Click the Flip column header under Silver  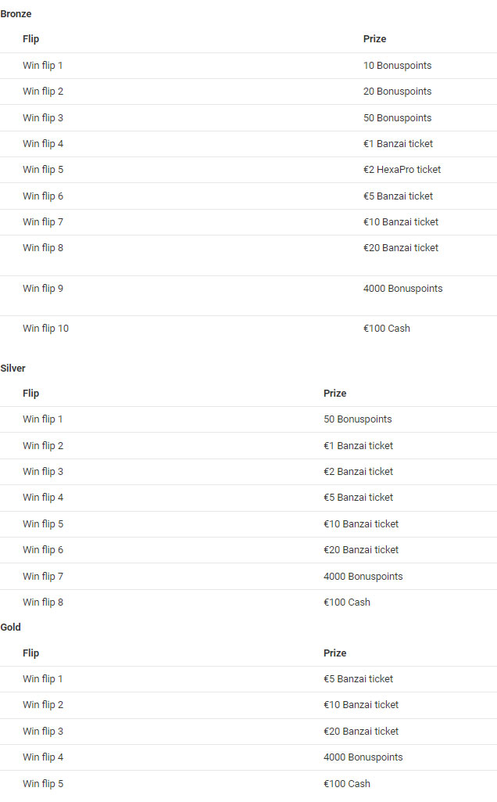click(x=30, y=394)
